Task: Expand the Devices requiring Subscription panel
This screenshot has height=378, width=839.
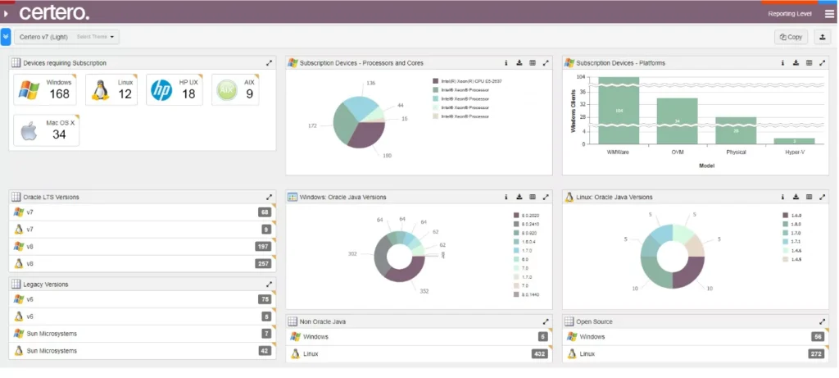Action: (x=269, y=63)
